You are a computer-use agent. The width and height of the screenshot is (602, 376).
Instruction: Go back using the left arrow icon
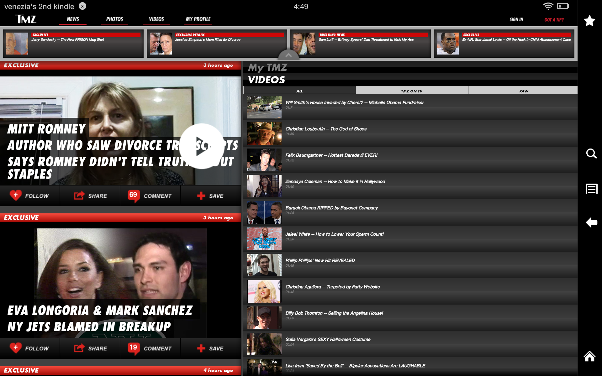pyautogui.click(x=591, y=222)
